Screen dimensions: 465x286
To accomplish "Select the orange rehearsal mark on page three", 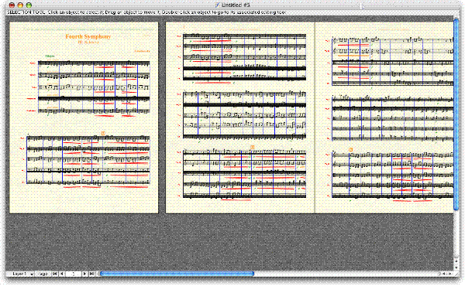I will 350,150.
